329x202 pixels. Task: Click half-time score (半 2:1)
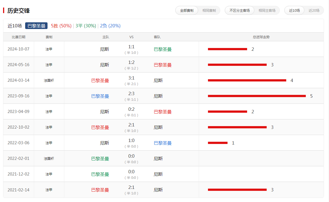click(131, 84)
